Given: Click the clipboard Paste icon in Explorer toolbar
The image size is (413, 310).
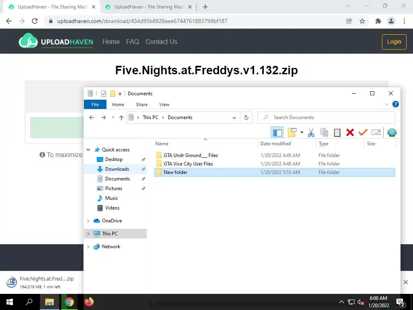Looking at the screenshot, I should point(337,132).
